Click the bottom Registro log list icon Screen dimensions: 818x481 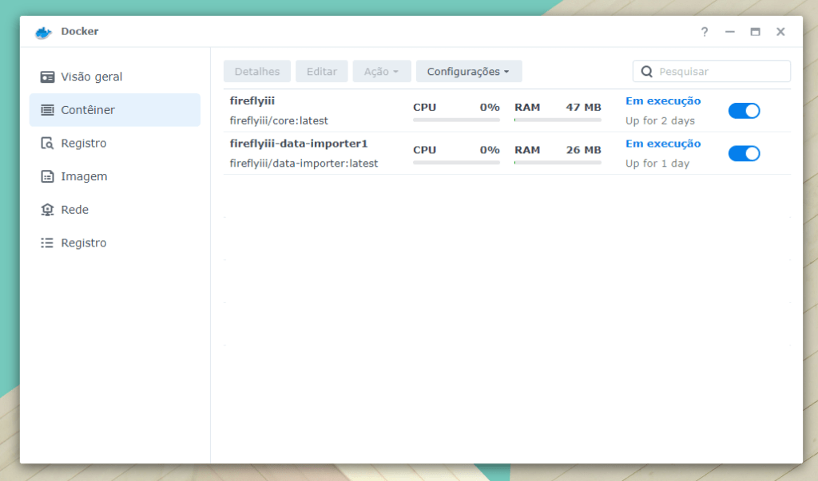47,243
